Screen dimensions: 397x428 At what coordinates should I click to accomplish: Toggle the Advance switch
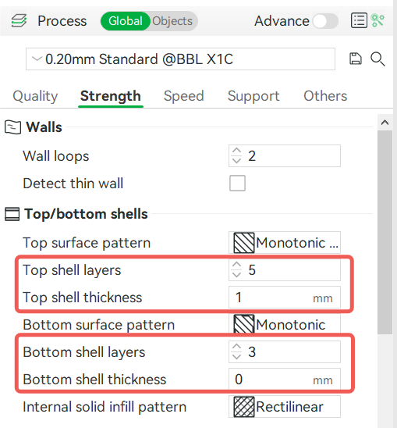click(x=325, y=21)
